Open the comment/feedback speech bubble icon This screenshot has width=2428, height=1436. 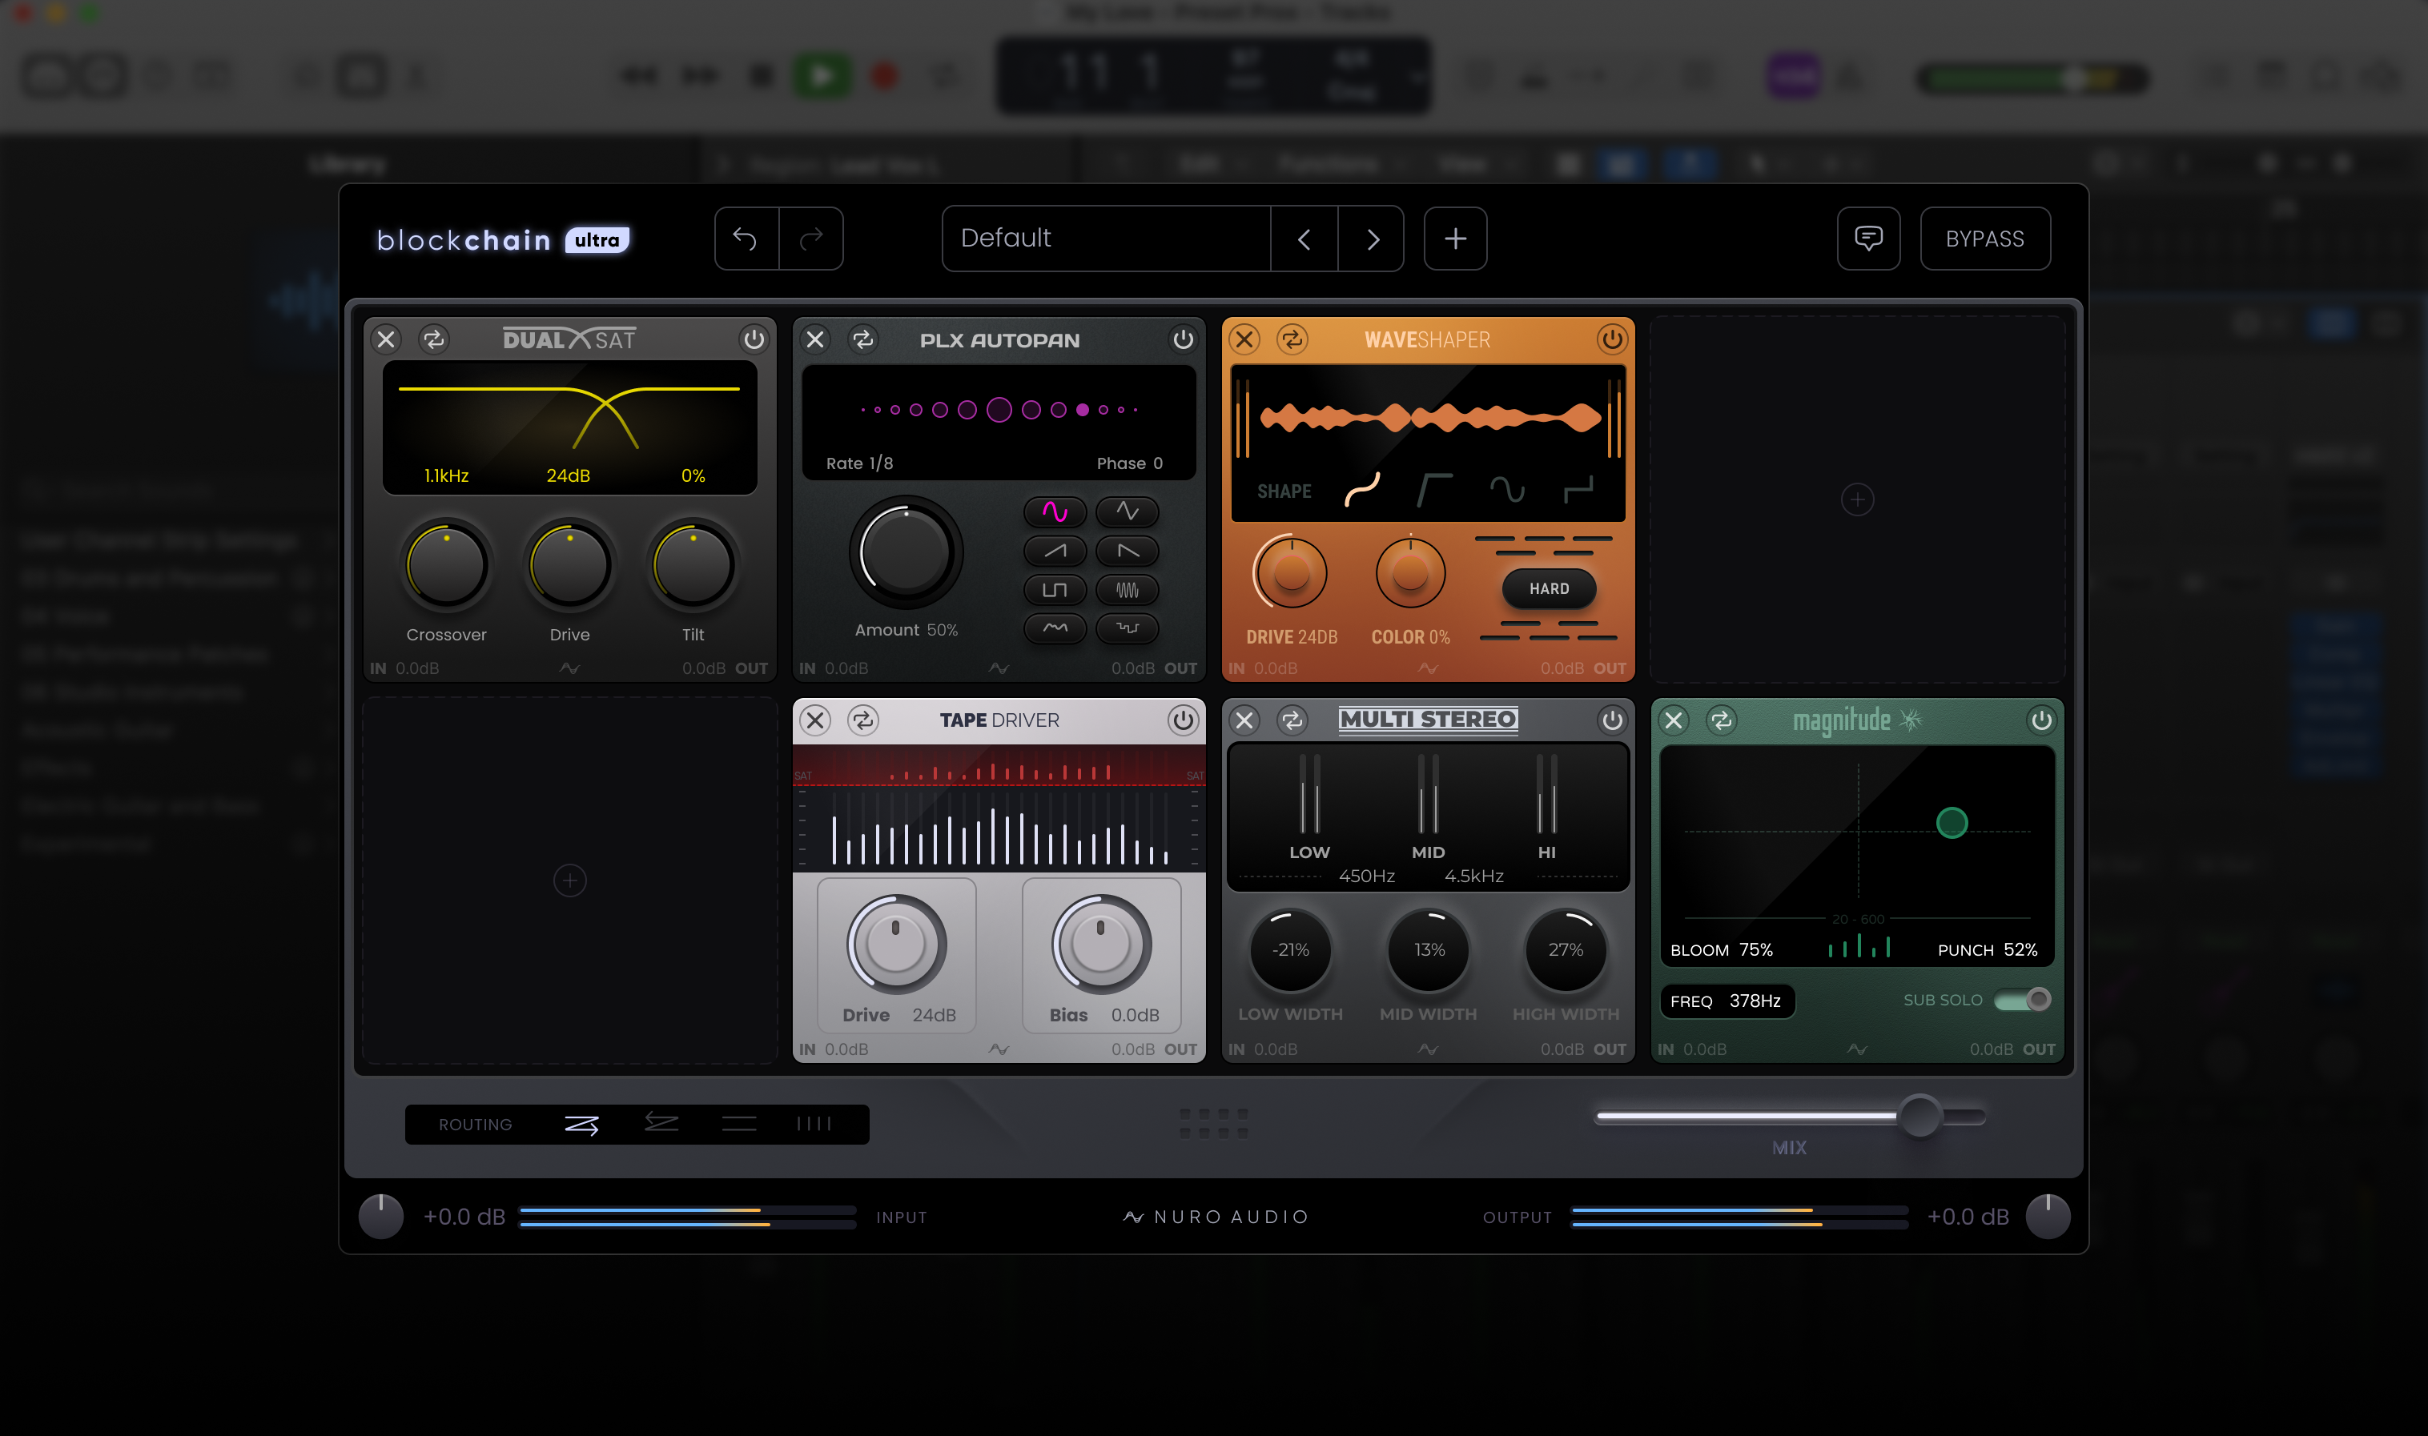coord(1867,238)
